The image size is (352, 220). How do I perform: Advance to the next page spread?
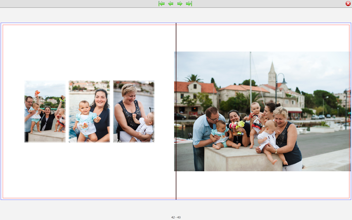point(180,4)
